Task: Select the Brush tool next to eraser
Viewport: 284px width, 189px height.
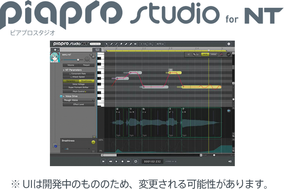Action: (126, 44)
